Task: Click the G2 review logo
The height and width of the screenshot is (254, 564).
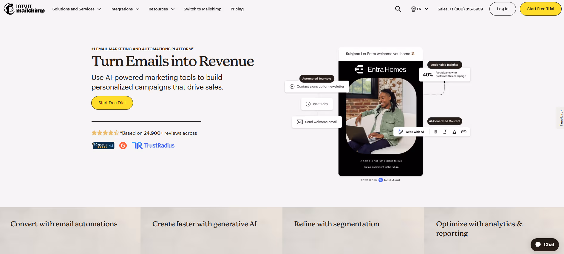Action: (123, 145)
